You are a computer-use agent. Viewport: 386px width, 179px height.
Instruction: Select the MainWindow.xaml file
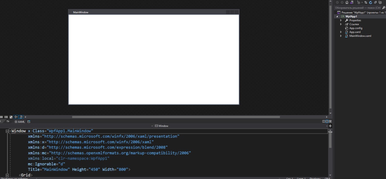coord(358,36)
